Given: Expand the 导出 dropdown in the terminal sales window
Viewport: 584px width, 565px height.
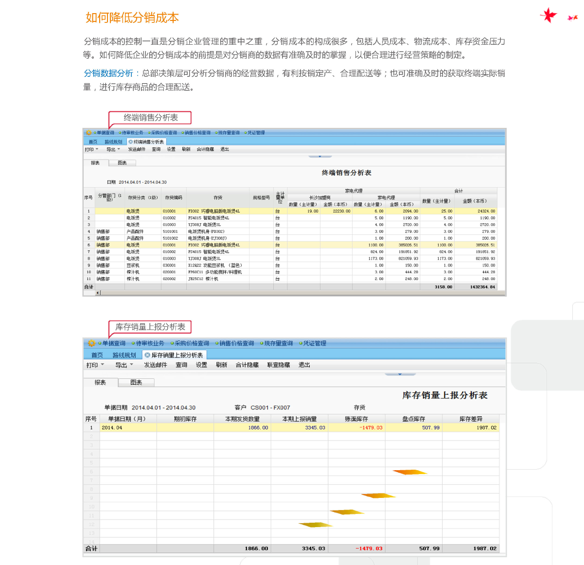Looking at the screenshot, I should point(113,149).
